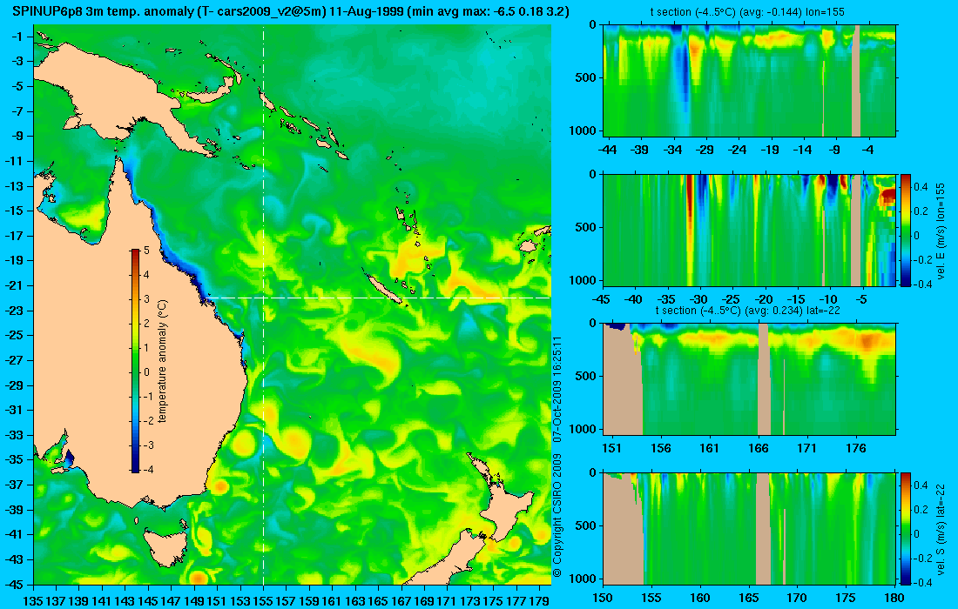Click longitude tick label 135 on main map axis
This screenshot has width=958, height=609.
click(33, 601)
